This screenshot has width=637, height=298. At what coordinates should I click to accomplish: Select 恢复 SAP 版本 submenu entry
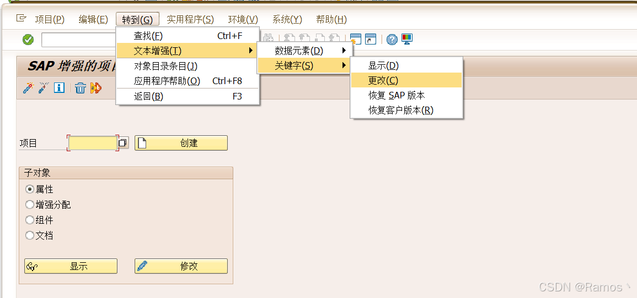point(406,95)
